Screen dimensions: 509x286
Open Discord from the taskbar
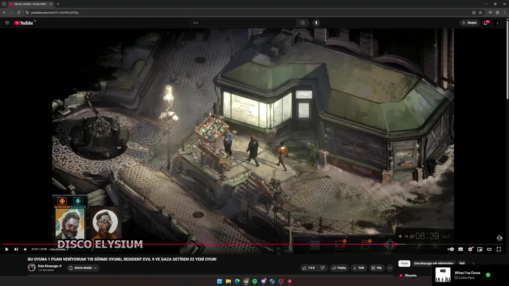pos(263,281)
